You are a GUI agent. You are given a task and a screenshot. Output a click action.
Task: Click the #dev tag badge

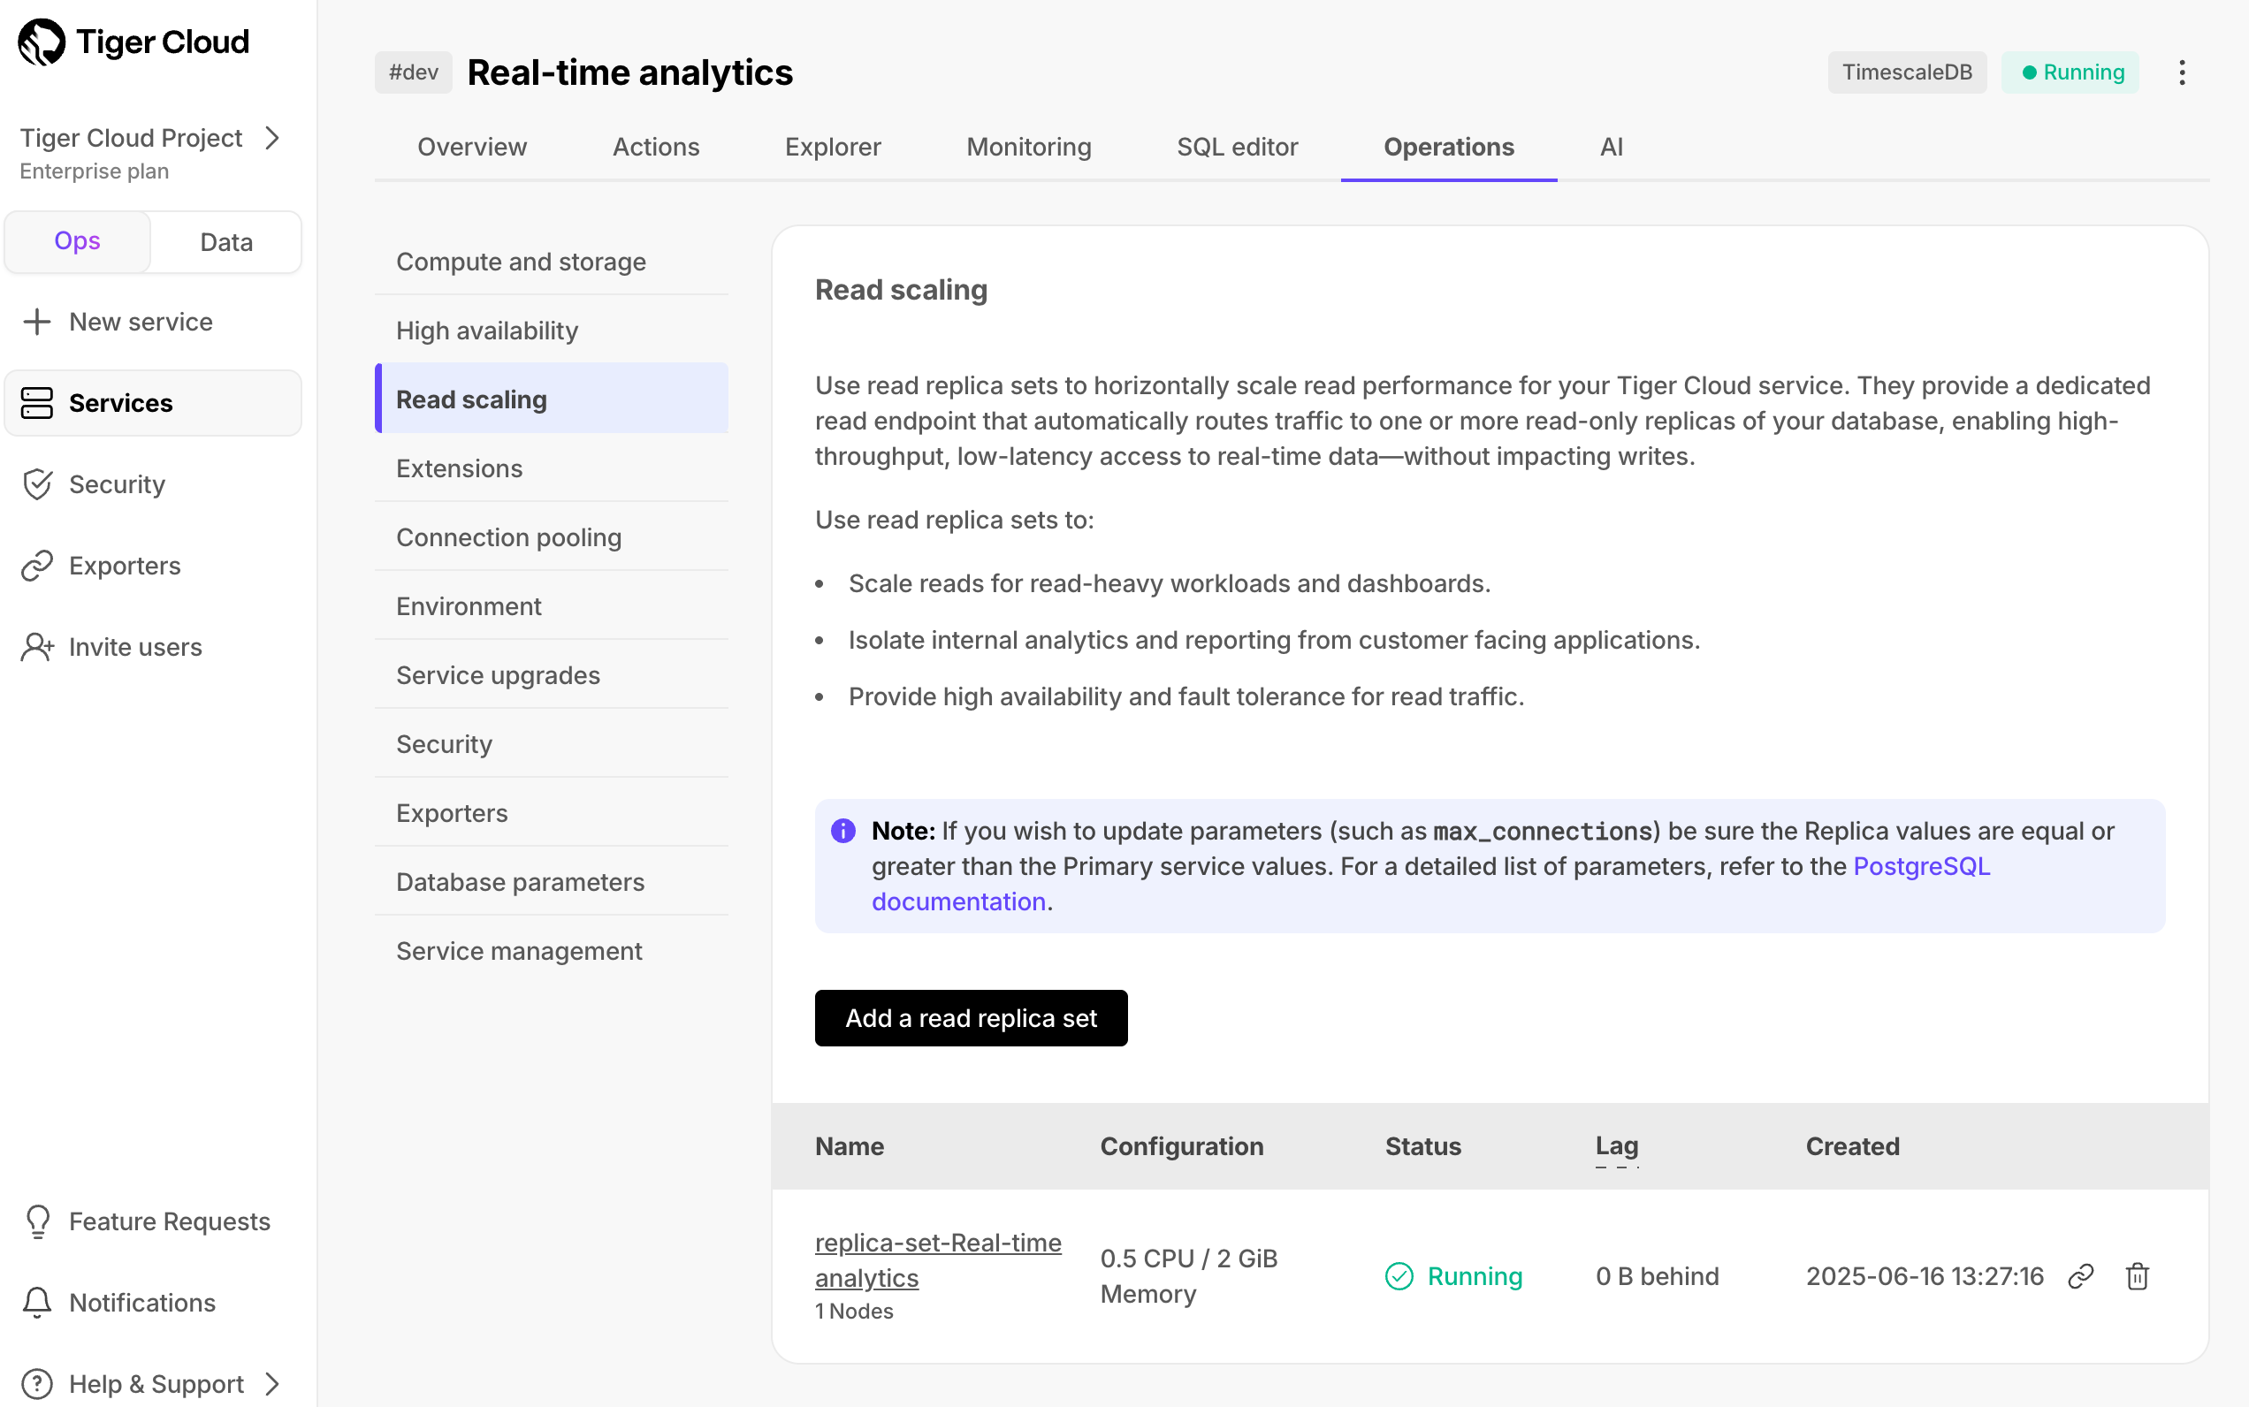coord(414,72)
